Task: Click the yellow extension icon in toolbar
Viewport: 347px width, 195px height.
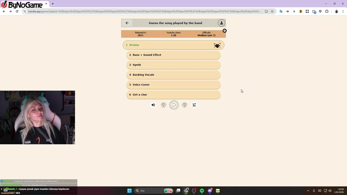Action: point(301,11)
